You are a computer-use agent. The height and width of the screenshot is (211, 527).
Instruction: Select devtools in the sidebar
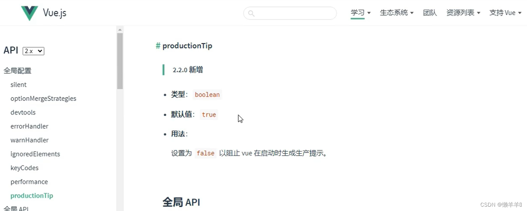click(23, 112)
